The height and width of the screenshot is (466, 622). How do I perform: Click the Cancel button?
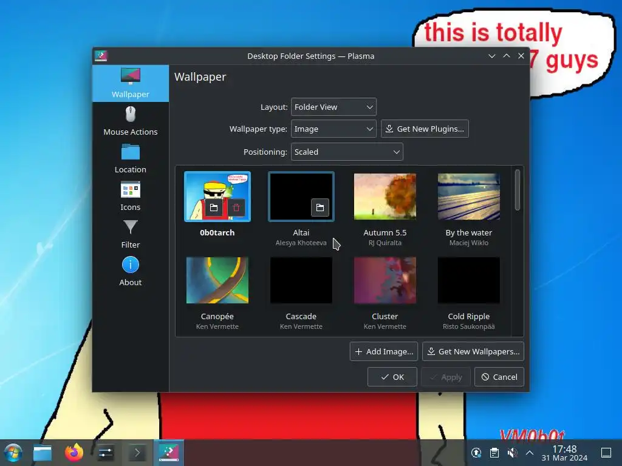click(x=499, y=377)
